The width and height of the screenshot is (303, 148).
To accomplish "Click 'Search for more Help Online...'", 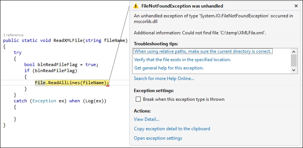I will pos(164,79).
